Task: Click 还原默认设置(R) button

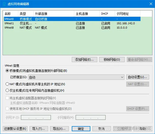Action: coord(15,129)
